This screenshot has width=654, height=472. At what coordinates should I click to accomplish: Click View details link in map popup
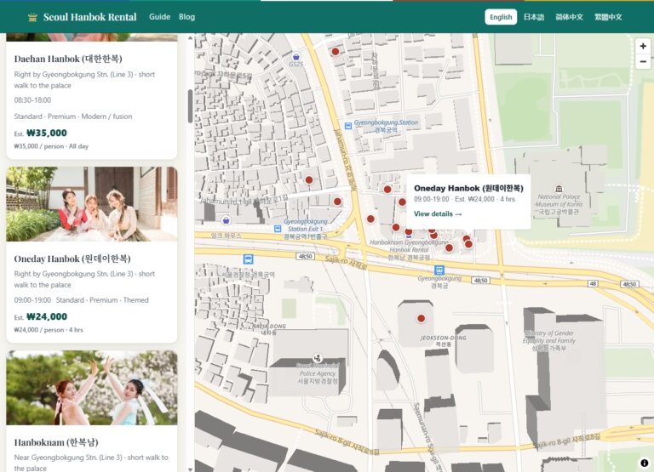click(x=438, y=213)
